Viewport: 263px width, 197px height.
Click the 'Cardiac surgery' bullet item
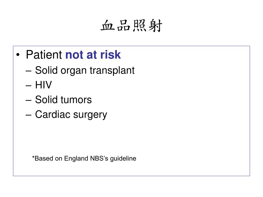[71, 115]
